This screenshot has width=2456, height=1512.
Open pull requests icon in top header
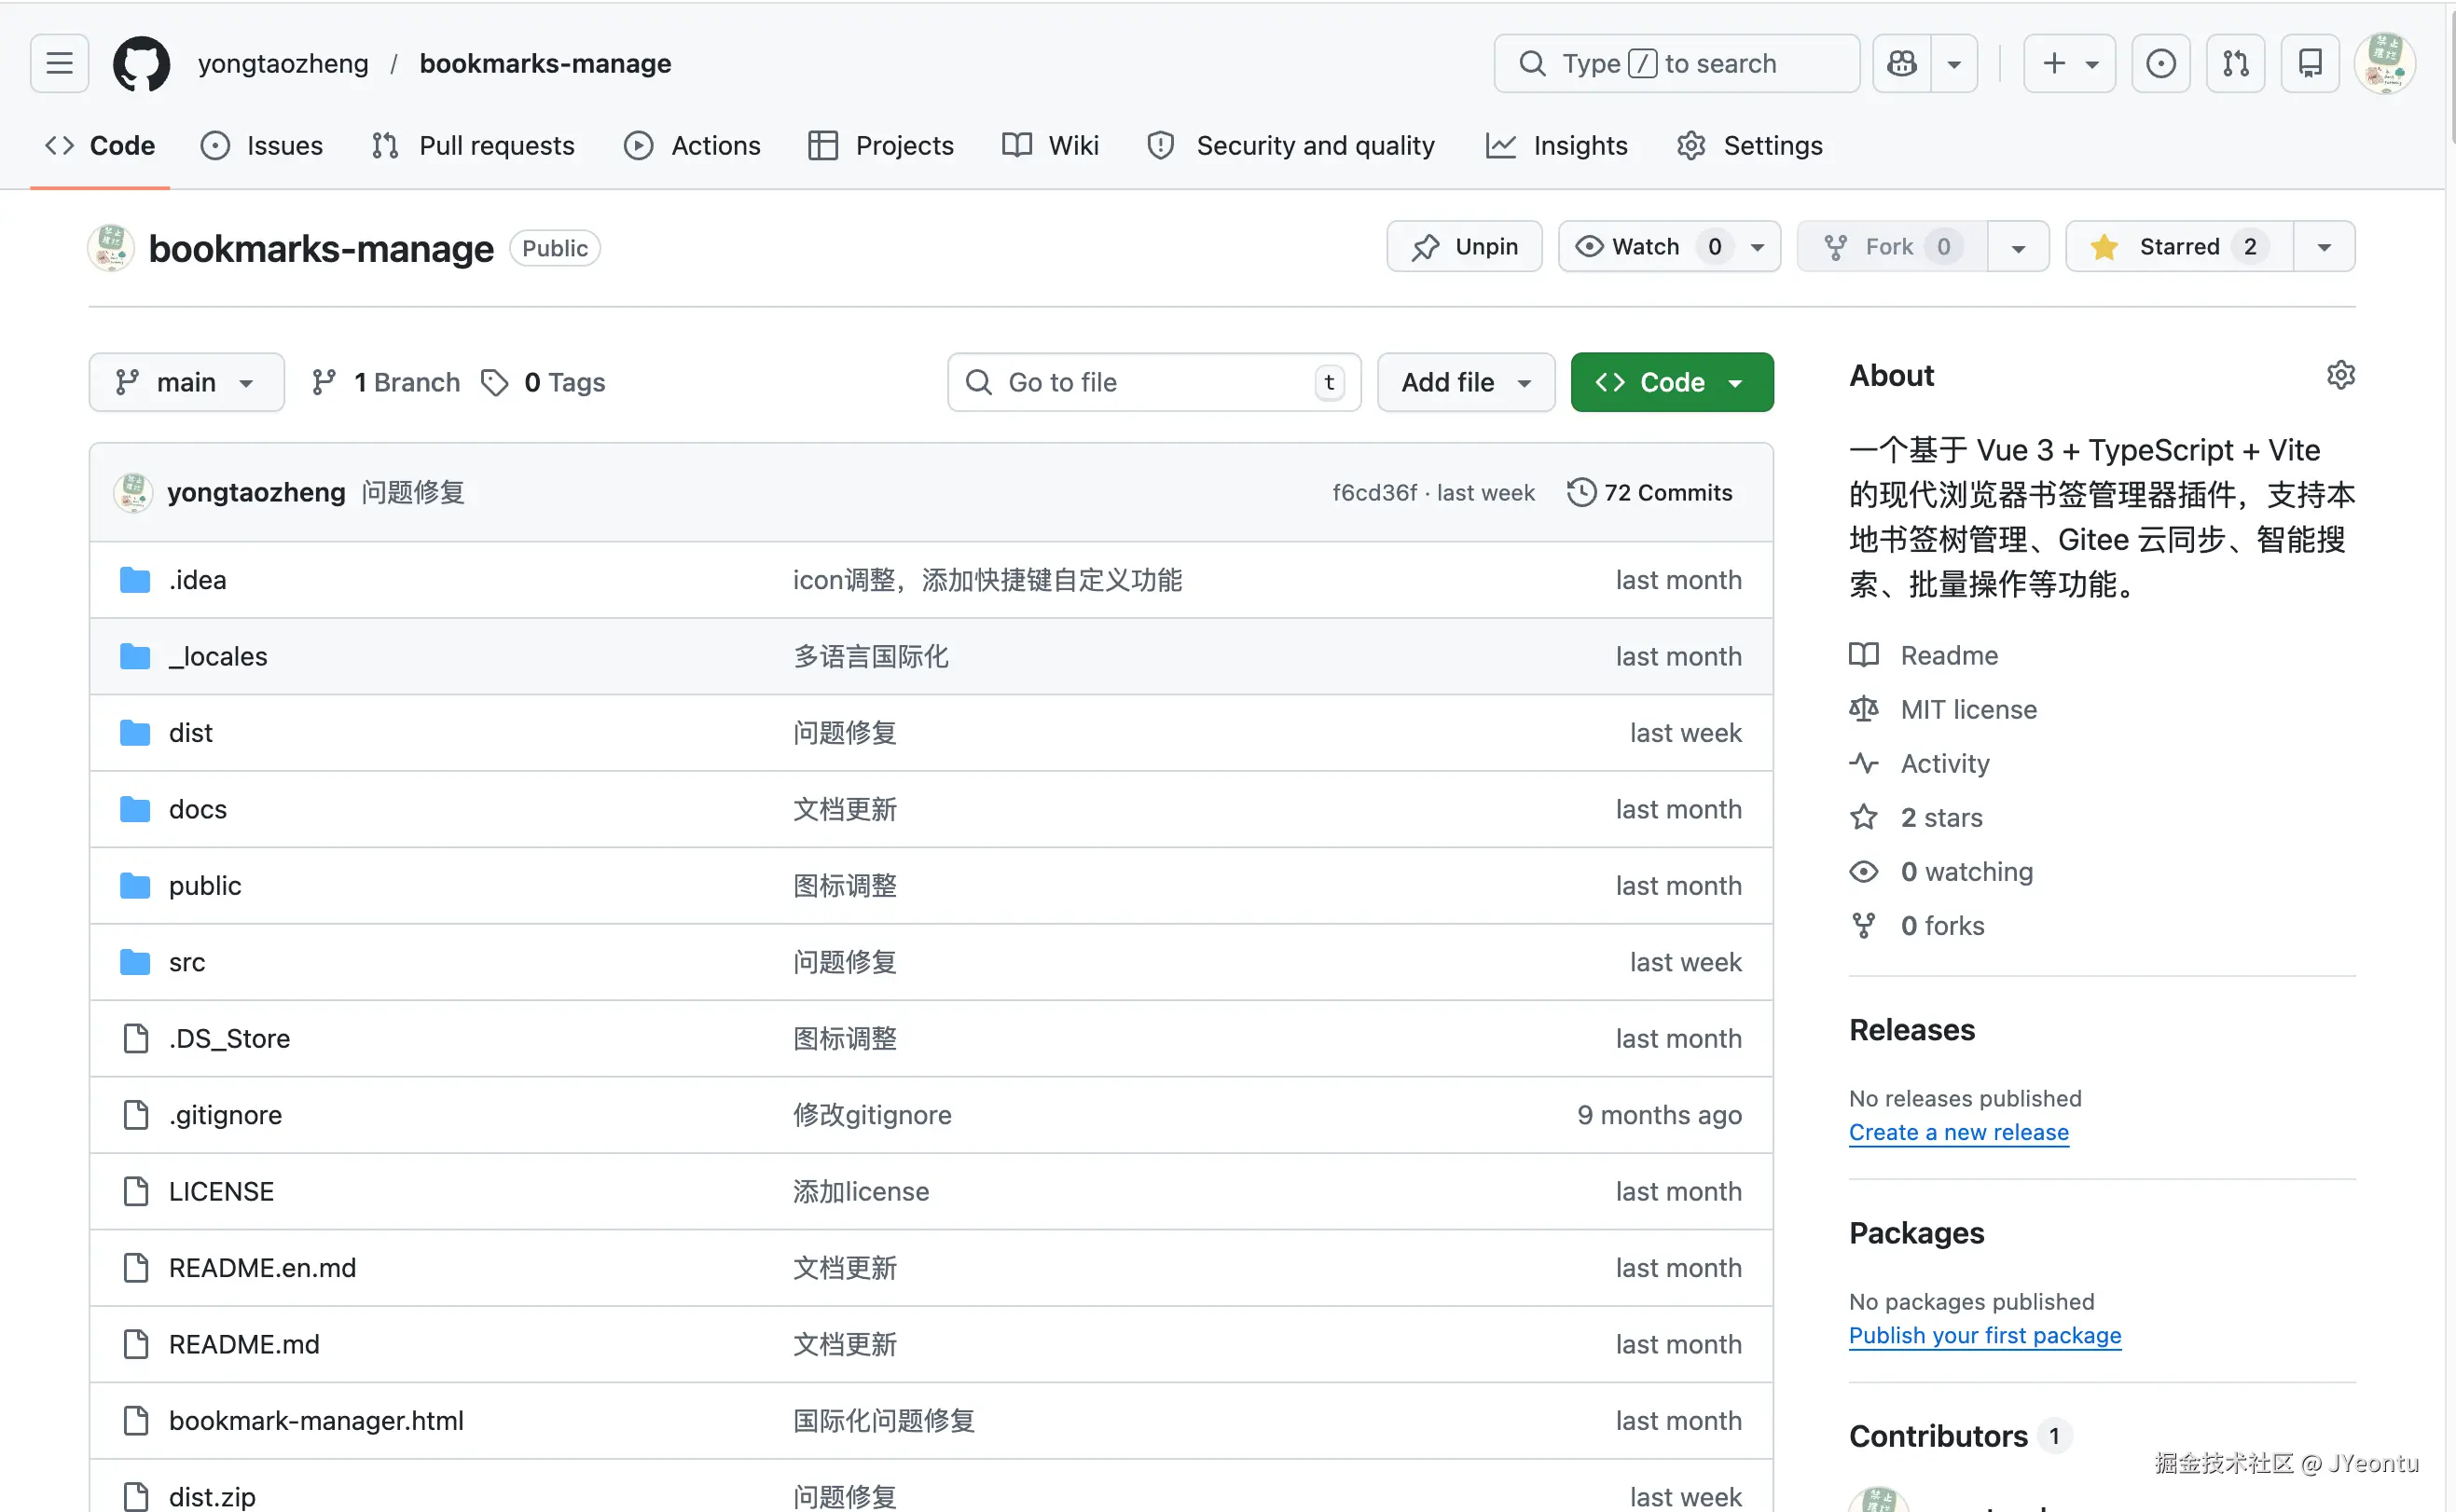pyautogui.click(x=2235, y=63)
